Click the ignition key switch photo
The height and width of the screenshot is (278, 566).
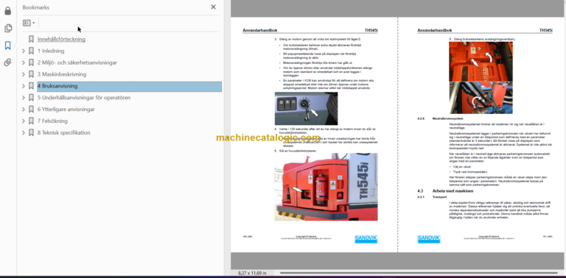(x=306, y=108)
